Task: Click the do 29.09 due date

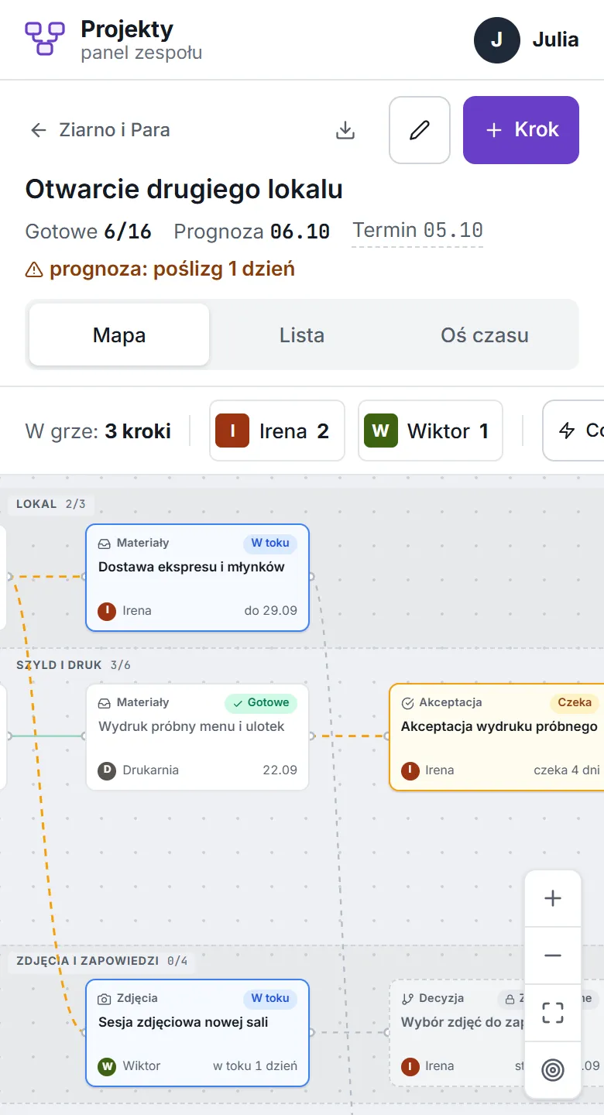Action: click(271, 610)
